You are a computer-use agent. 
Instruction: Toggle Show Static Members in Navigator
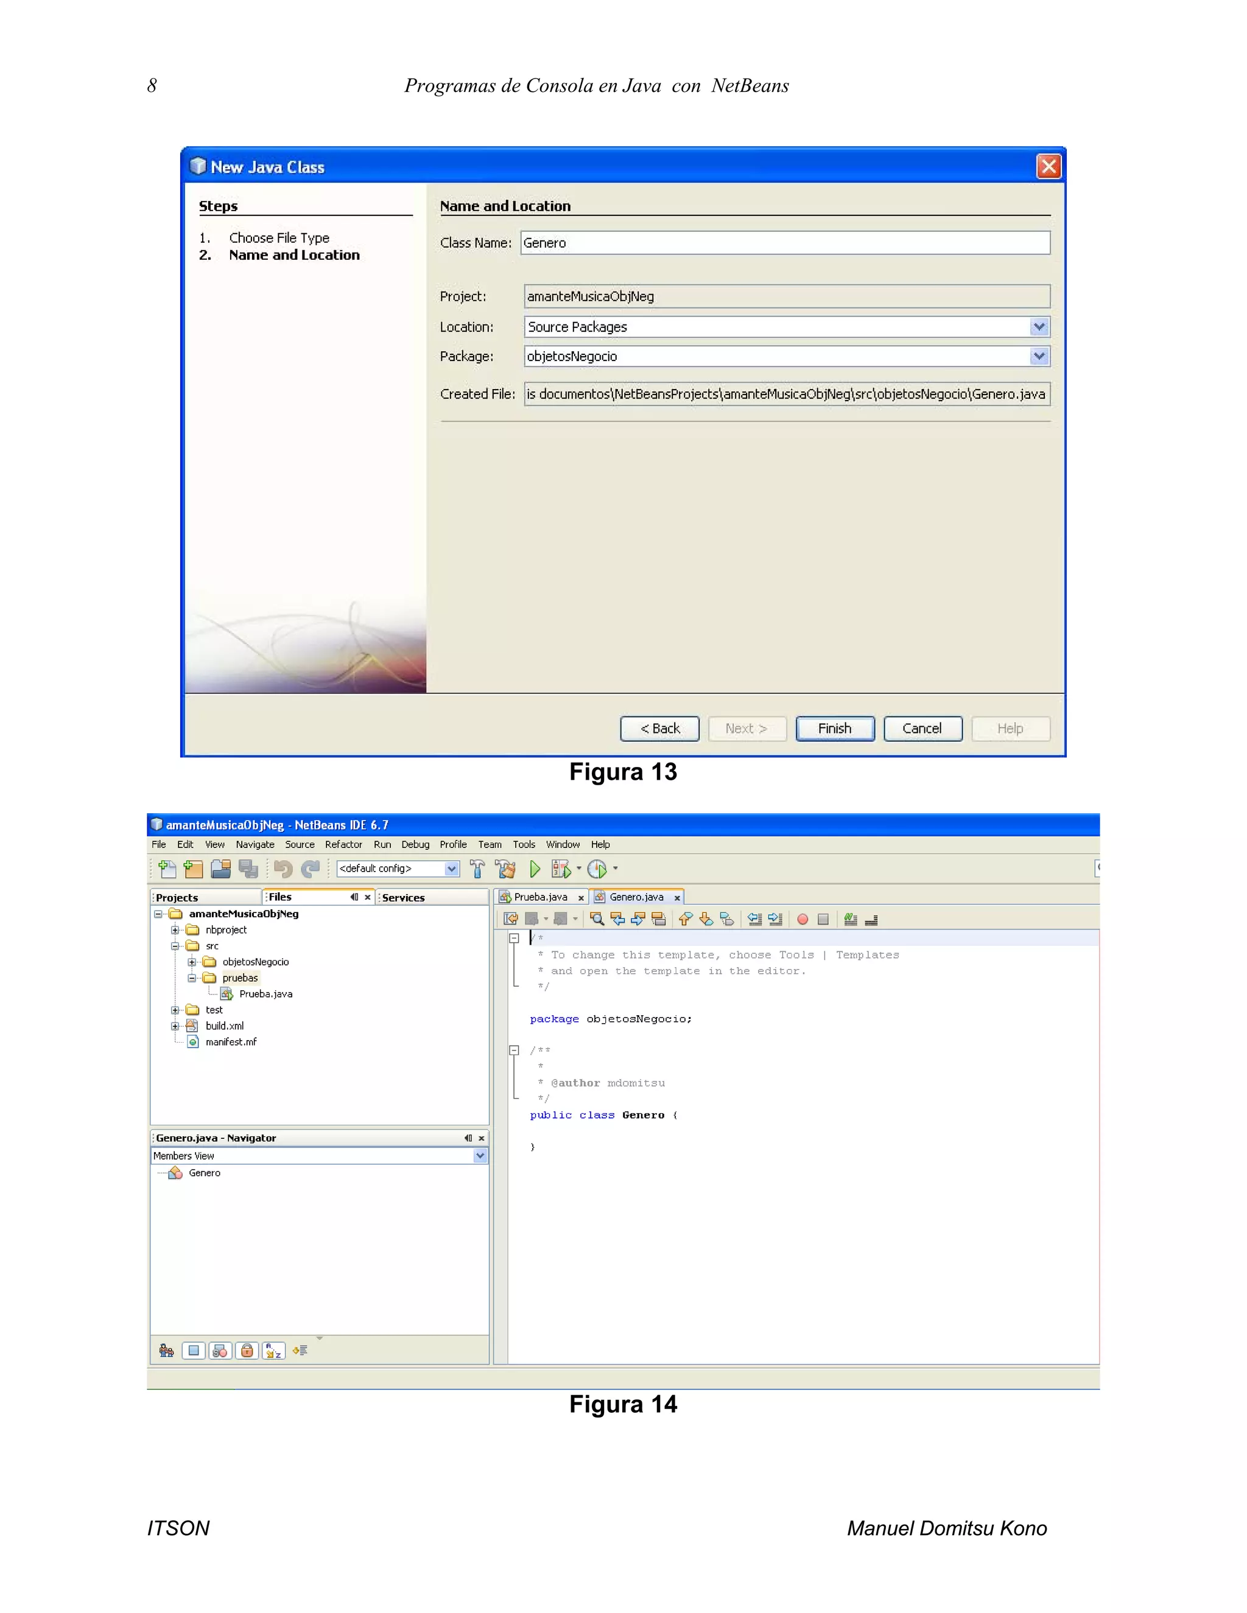220,1351
